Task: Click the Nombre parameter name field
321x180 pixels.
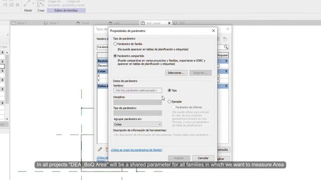Action: pos(137,90)
